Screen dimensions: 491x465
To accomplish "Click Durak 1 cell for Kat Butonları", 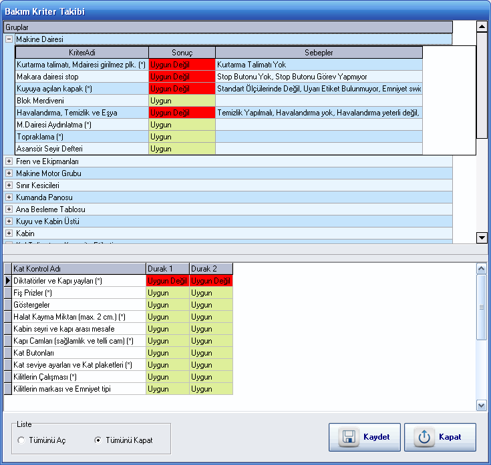I will (168, 353).
